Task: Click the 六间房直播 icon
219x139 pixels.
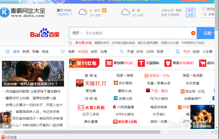Action: (115, 107)
